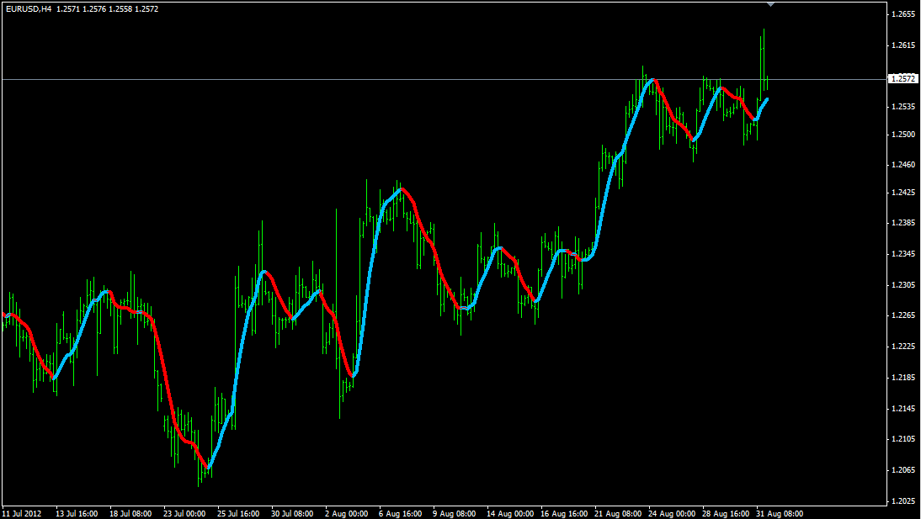
Task: Click the OHLC values 1.2571 1.2576 1.2558
Action: [94, 8]
